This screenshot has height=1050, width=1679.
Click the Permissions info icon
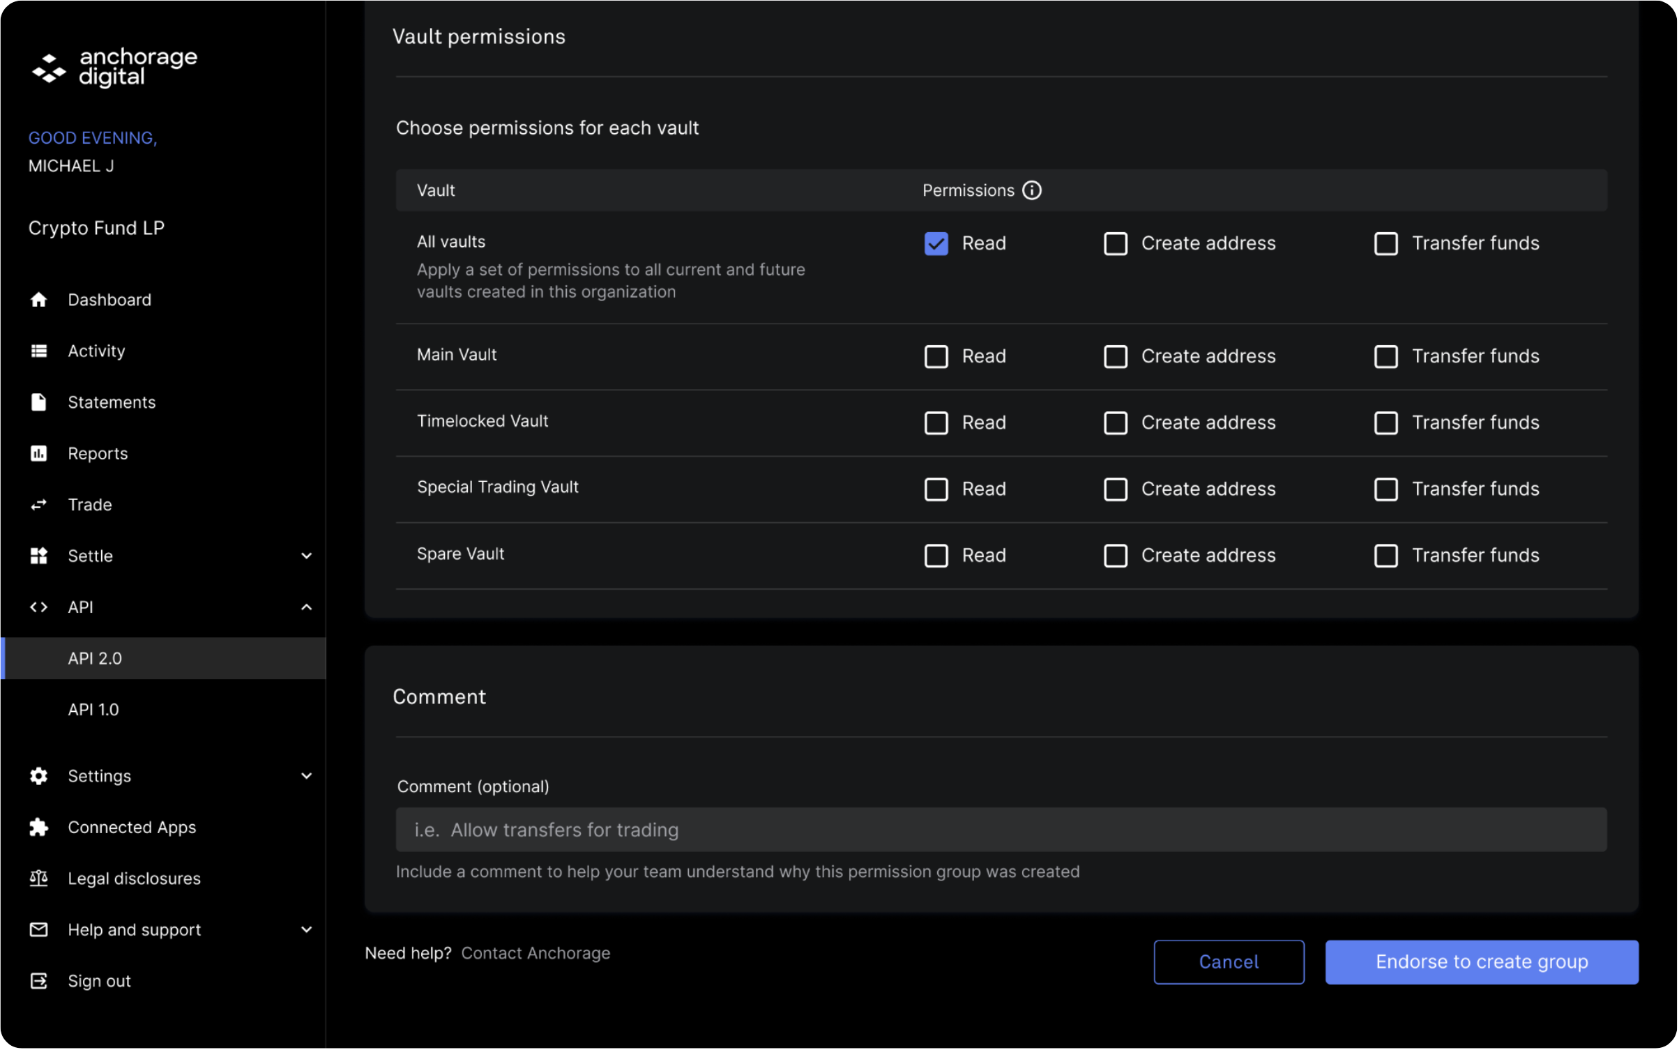click(x=1032, y=190)
